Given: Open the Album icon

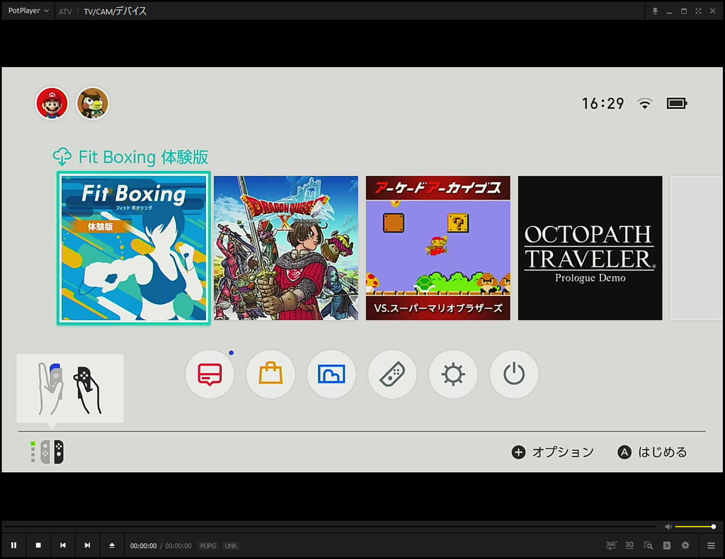Looking at the screenshot, I should coord(331,374).
